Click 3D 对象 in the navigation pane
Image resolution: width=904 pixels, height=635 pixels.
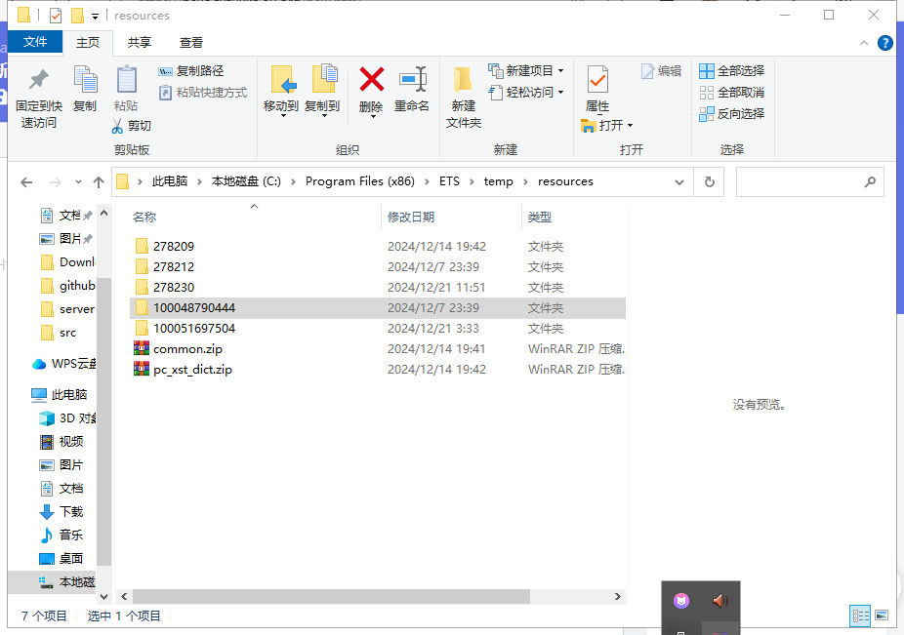tap(68, 418)
